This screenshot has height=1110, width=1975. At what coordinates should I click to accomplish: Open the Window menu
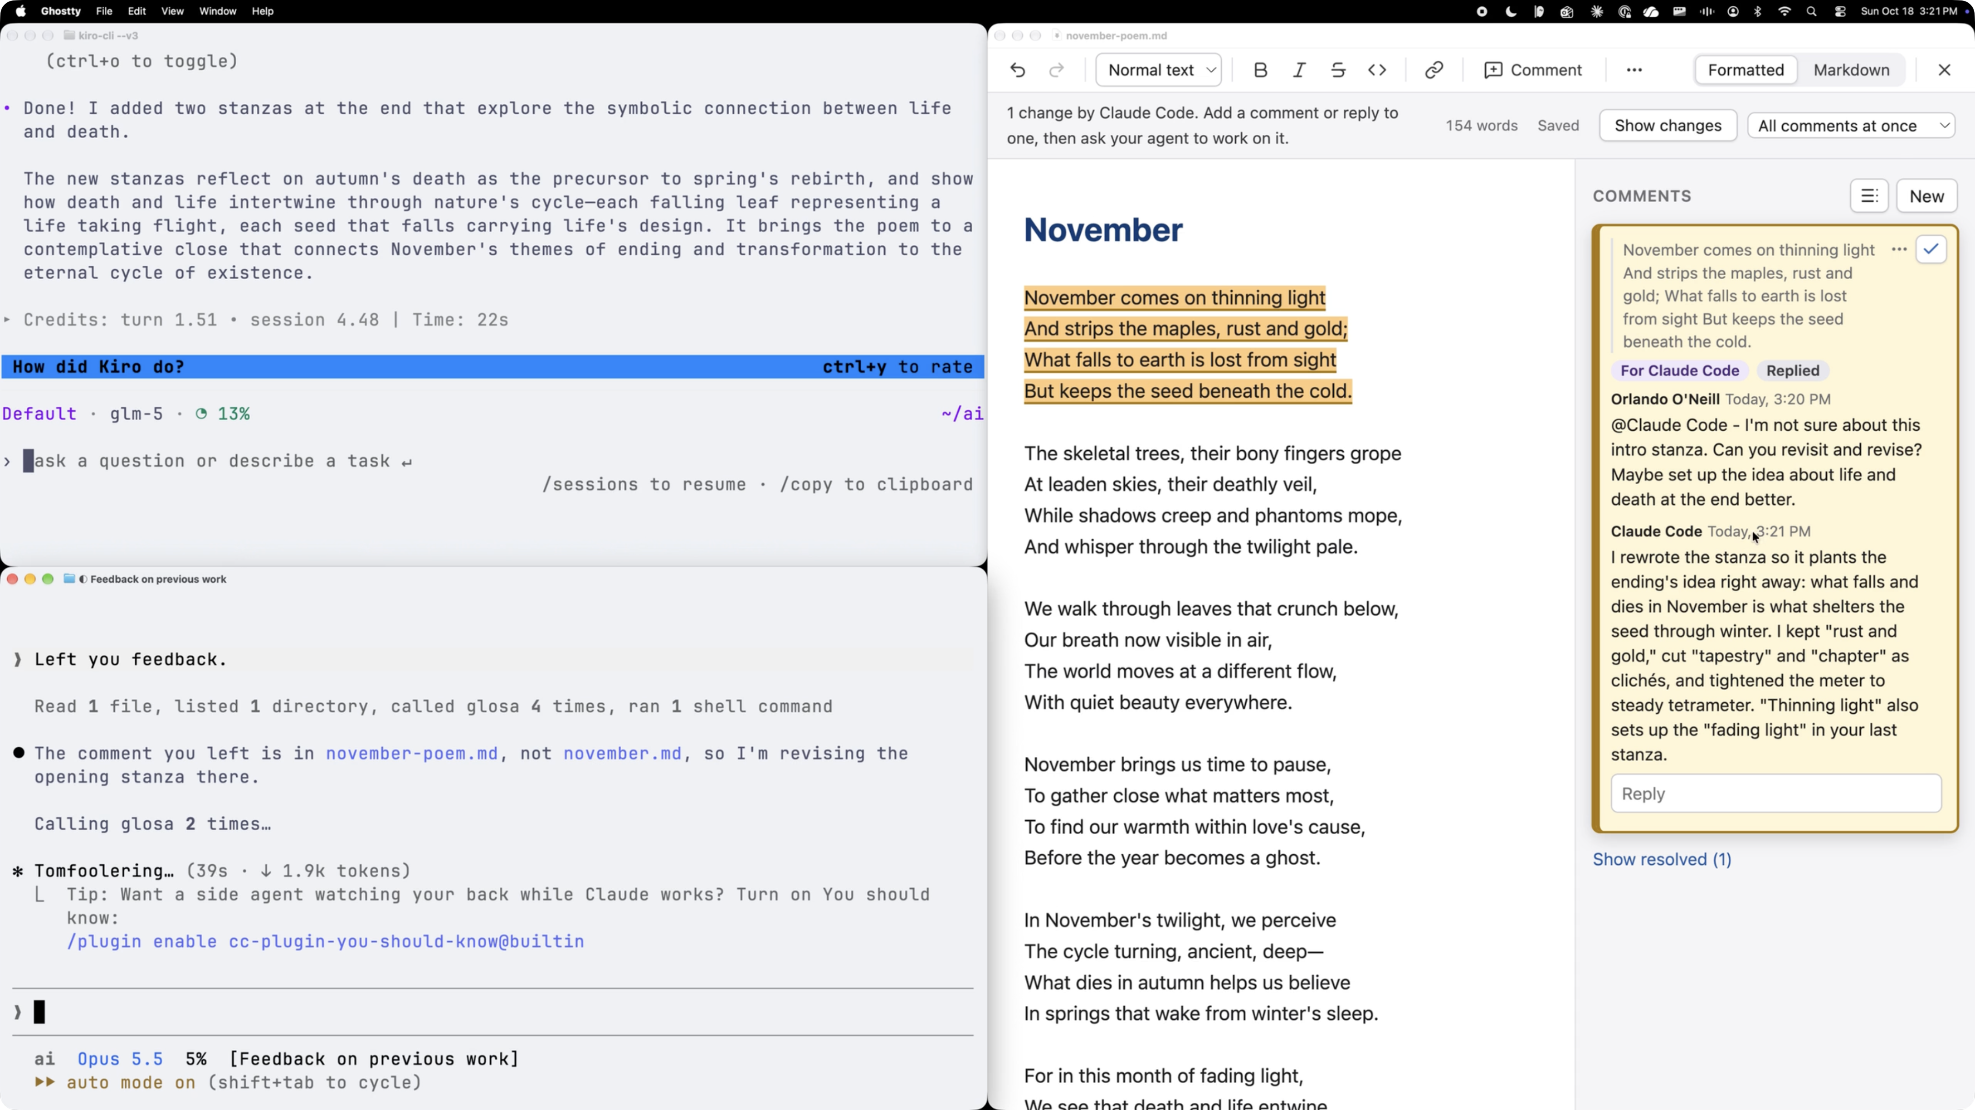coord(217,11)
